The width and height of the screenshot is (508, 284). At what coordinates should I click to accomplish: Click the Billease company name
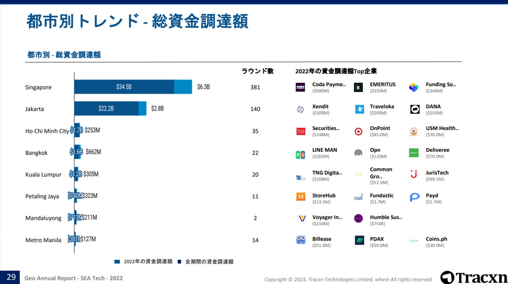(322, 239)
